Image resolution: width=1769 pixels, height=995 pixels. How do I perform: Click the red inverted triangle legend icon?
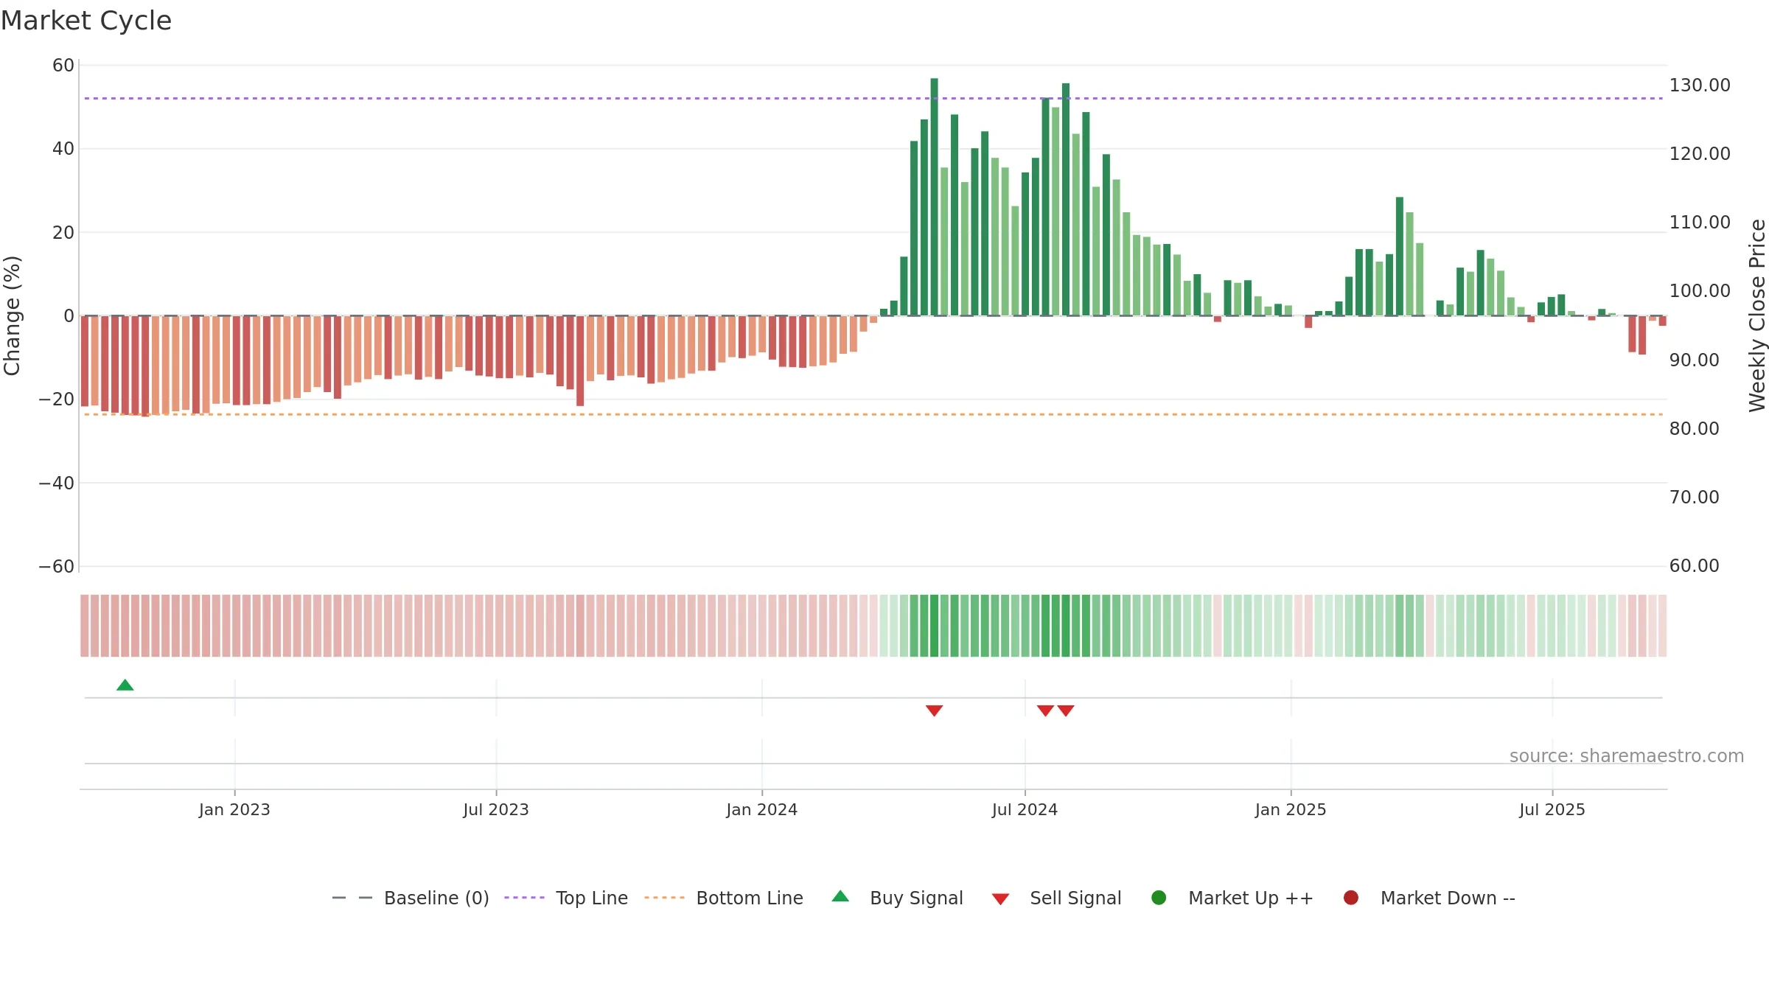click(1000, 899)
